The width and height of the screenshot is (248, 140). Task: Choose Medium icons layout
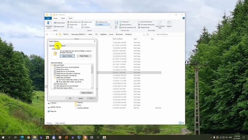click(102, 22)
